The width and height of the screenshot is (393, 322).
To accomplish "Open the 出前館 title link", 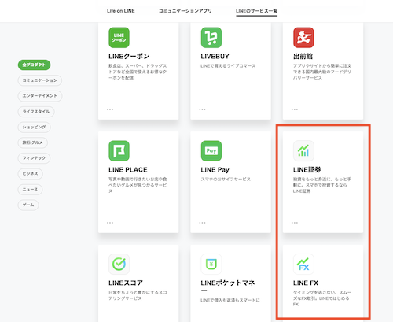I will pyautogui.click(x=303, y=57).
